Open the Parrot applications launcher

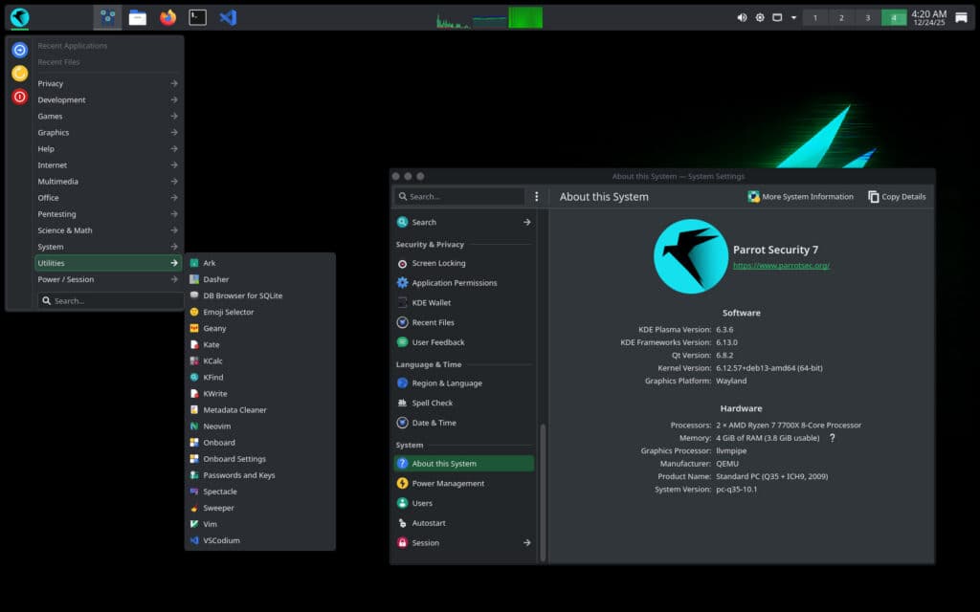tap(17, 16)
